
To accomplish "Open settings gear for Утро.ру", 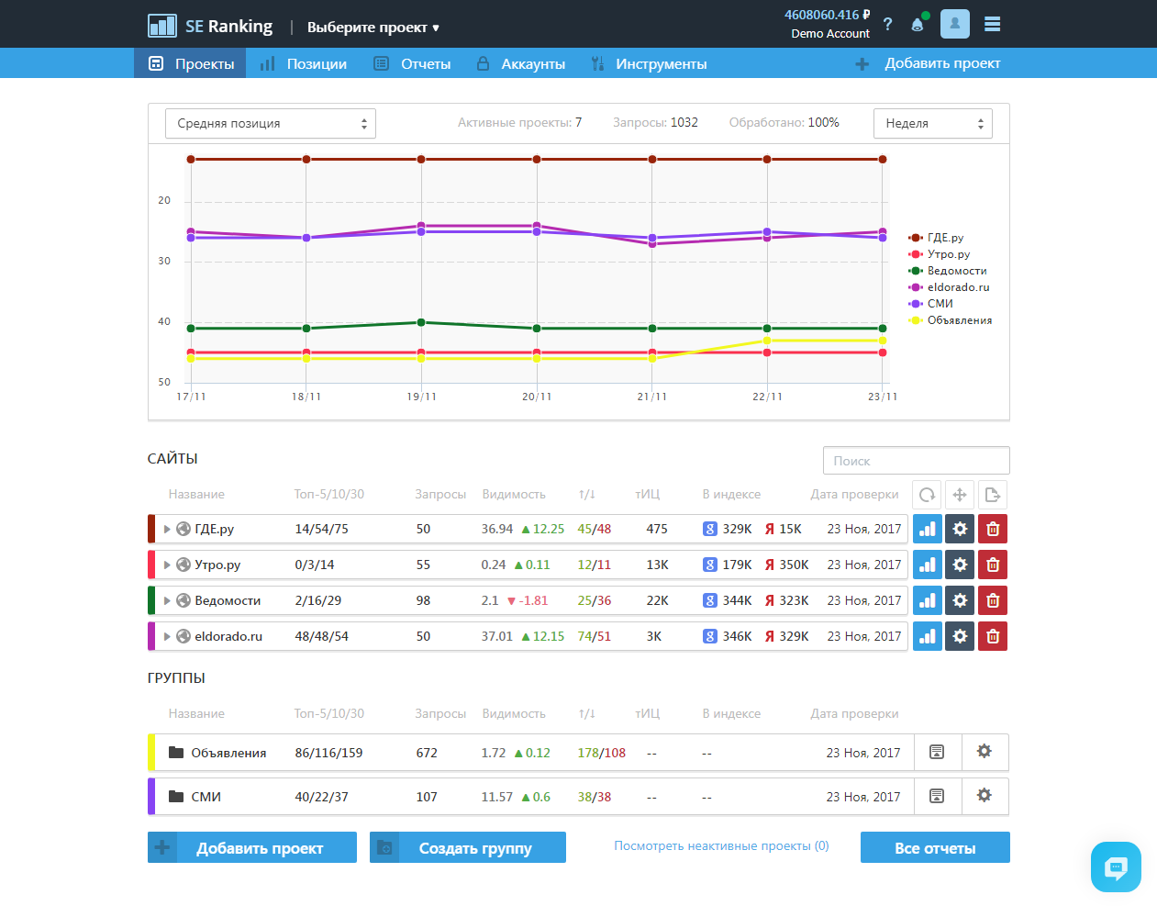I will pyautogui.click(x=960, y=565).
